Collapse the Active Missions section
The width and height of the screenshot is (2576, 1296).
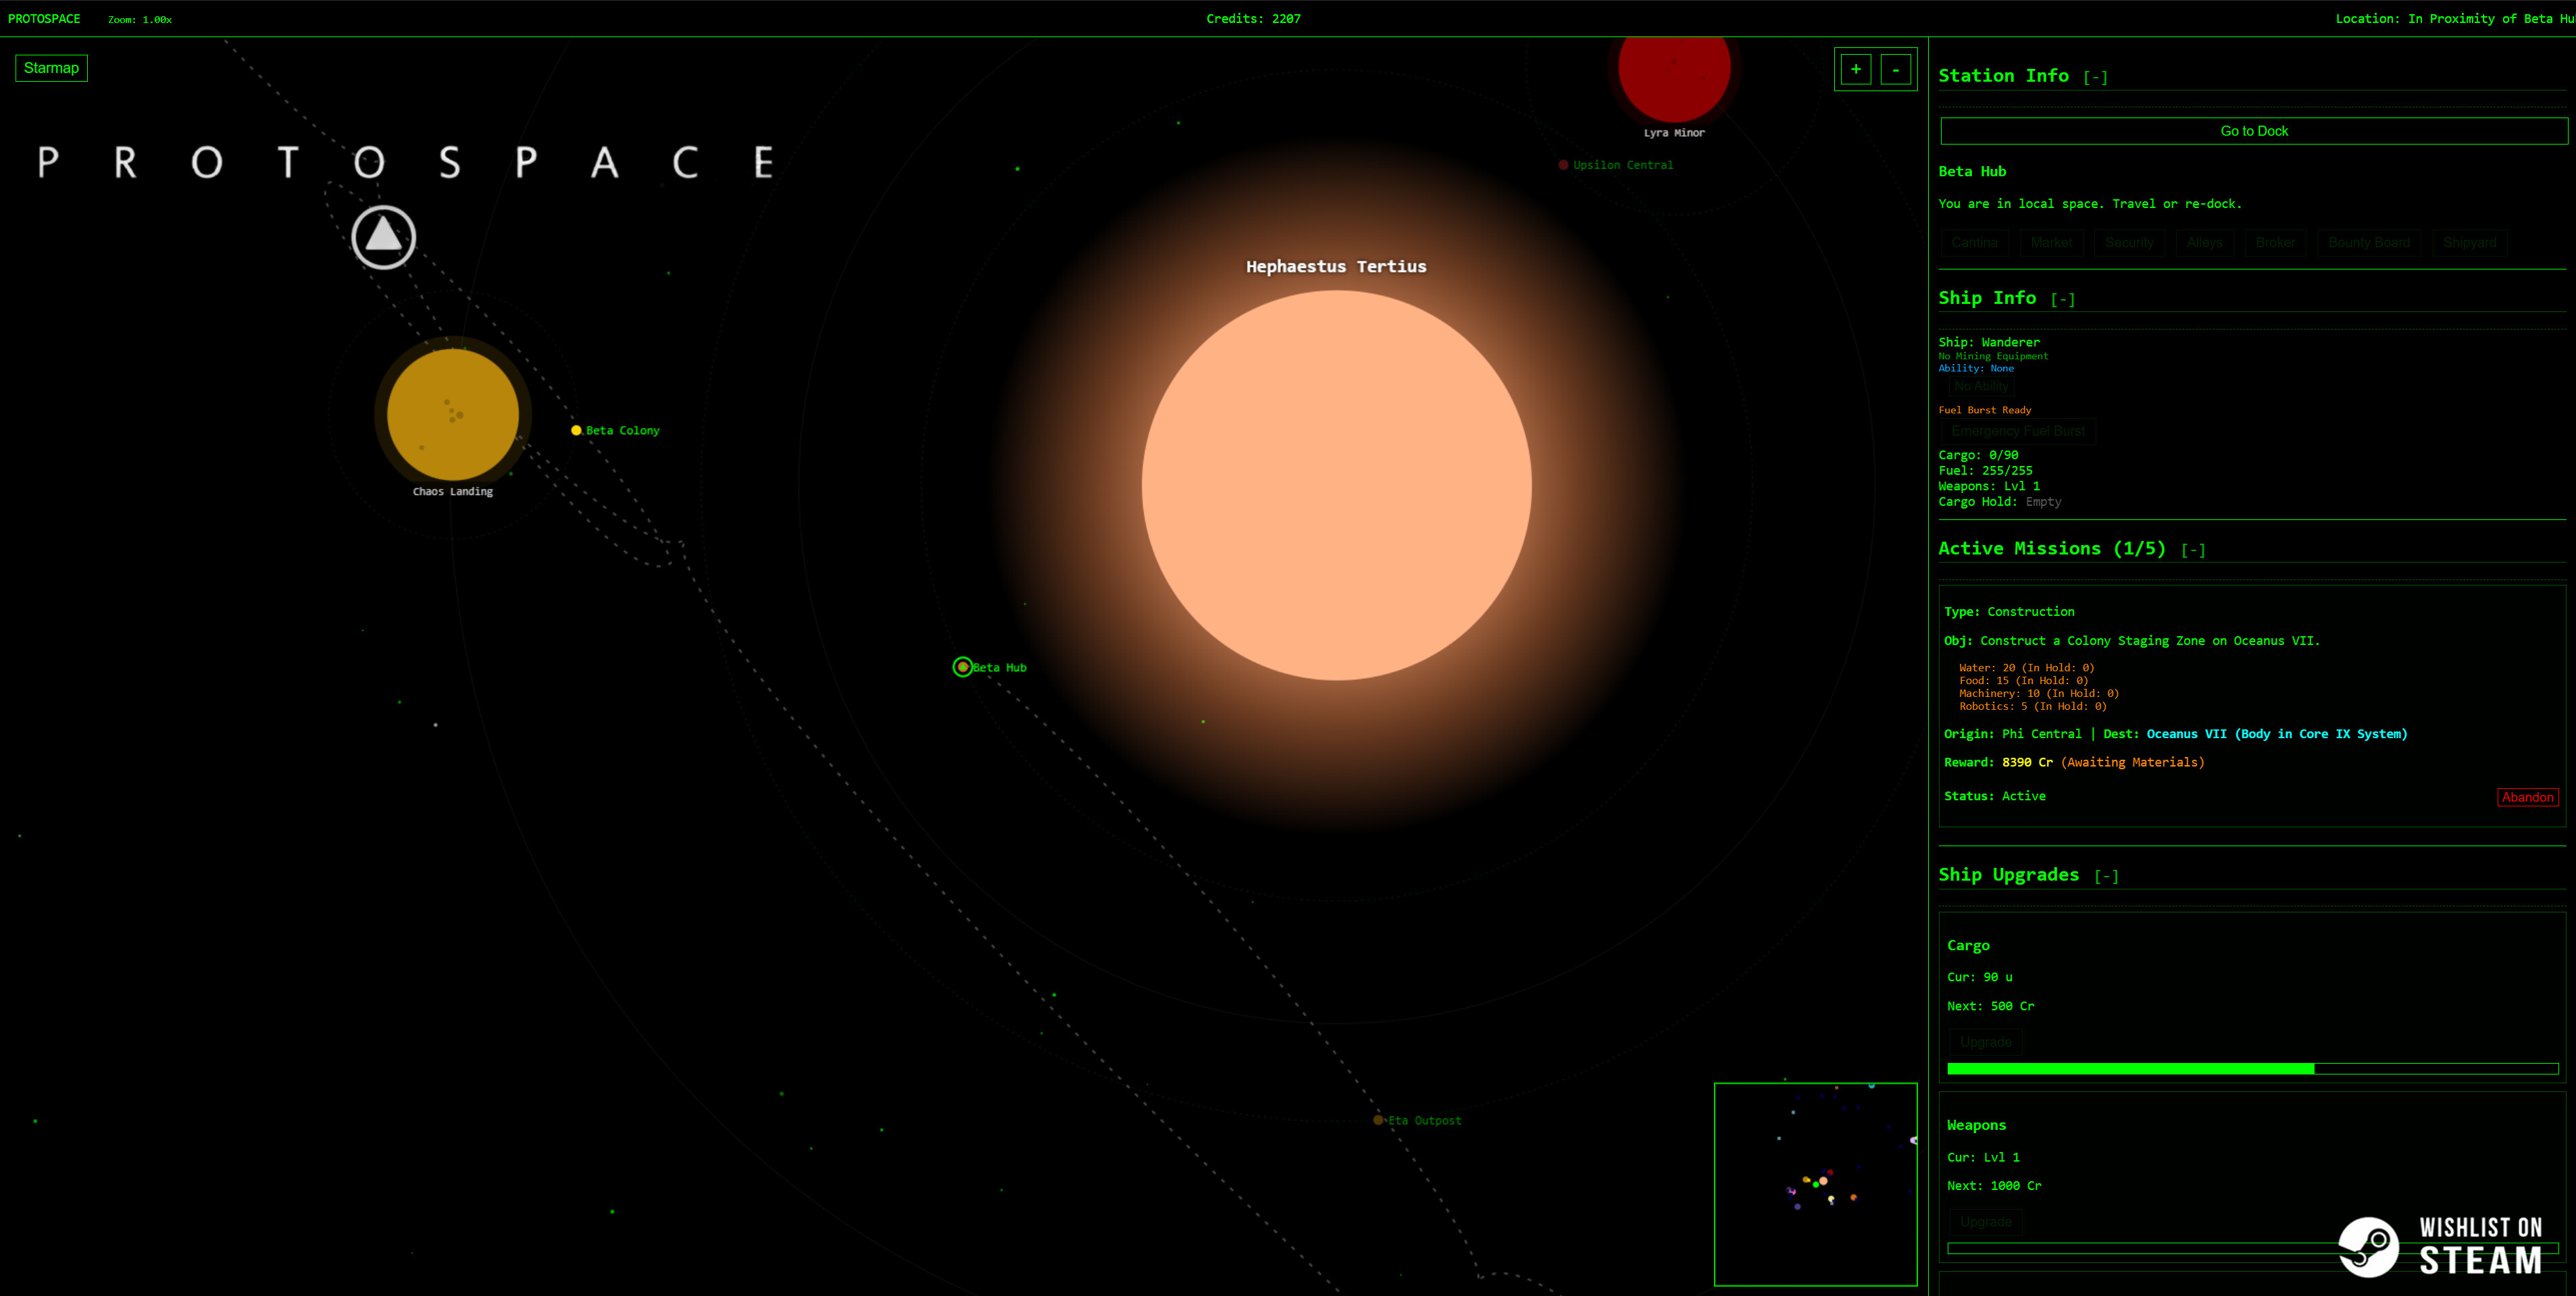2193,550
